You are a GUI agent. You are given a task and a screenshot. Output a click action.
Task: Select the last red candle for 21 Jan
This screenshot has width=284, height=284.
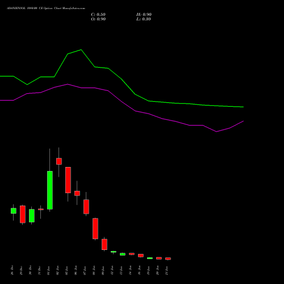click(x=168, y=258)
